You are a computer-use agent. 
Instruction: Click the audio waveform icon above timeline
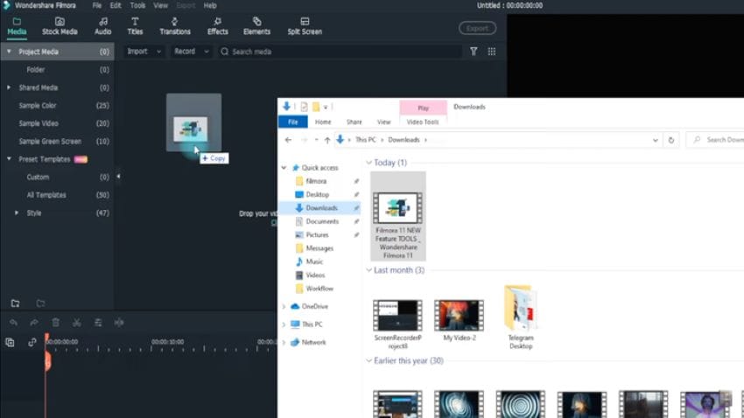click(119, 323)
